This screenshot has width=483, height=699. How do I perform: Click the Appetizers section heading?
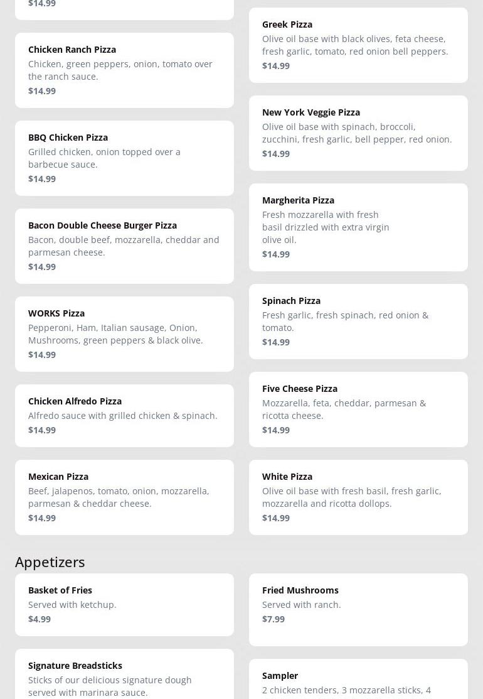(x=50, y=561)
